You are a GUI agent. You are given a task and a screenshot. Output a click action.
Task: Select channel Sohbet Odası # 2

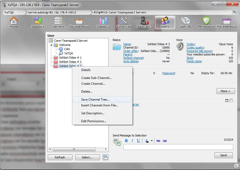pos(70,62)
